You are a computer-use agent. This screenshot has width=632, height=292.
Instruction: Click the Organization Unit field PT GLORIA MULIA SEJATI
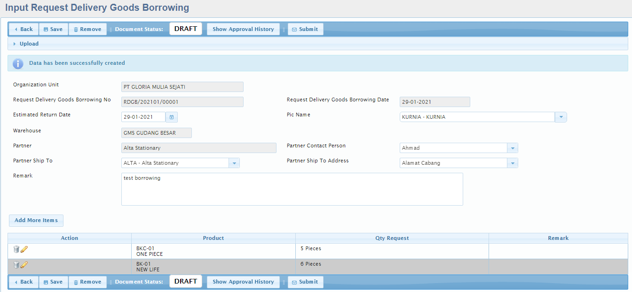coord(182,87)
